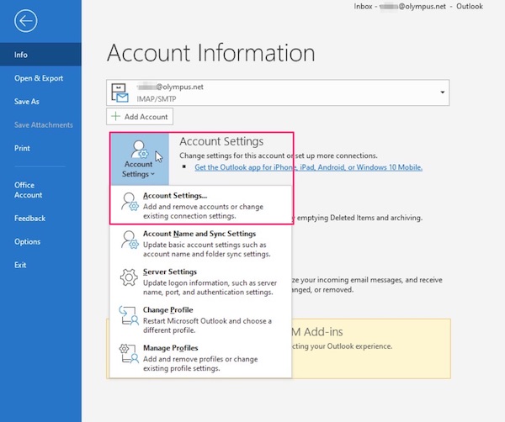505x422 pixels.
Task: Click the 'M Add-ins' heading in yellow panel
Action: click(317, 331)
